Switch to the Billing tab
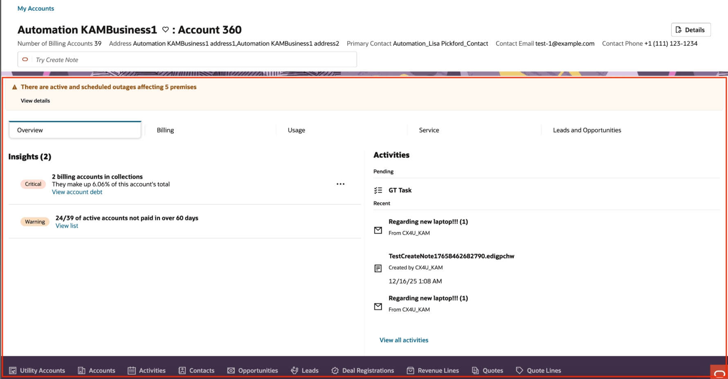Viewport: 728px width, 379px height. (165, 130)
